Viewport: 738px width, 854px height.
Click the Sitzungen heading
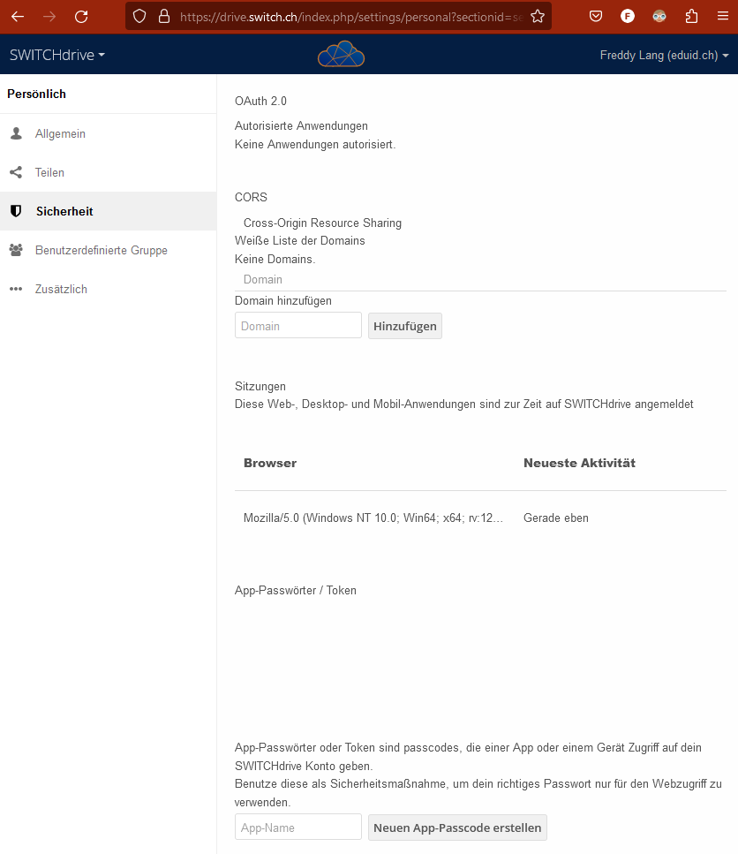[x=260, y=386]
